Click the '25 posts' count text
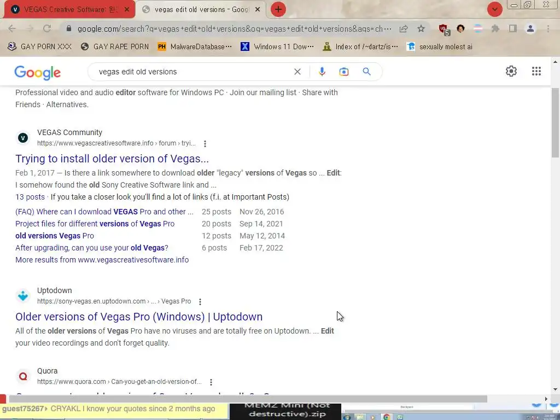 pyautogui.click(x=217, y=212)
